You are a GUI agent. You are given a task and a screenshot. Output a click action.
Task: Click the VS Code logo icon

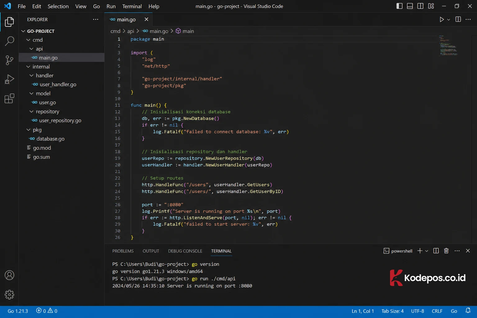pos(7,6)
